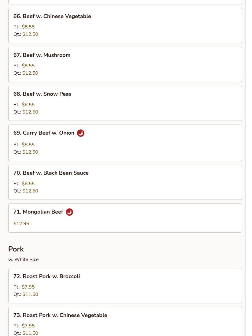Click the $12.95 price of Mongolian Beef

21,223
